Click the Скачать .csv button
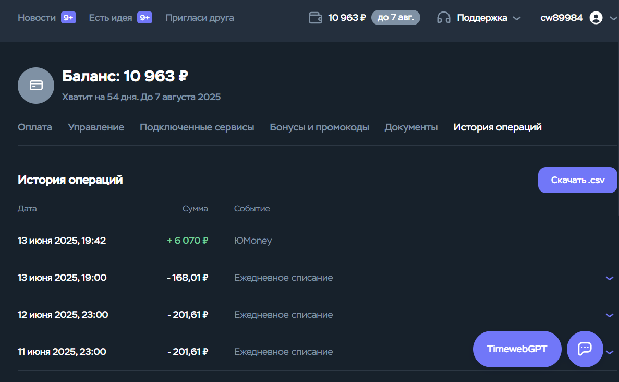The width and height of the screenshot is (619, 382). coord(578,180)
